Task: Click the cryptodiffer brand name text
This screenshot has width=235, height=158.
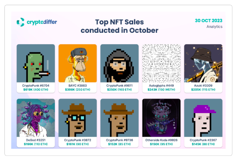Action: (42, 22)
